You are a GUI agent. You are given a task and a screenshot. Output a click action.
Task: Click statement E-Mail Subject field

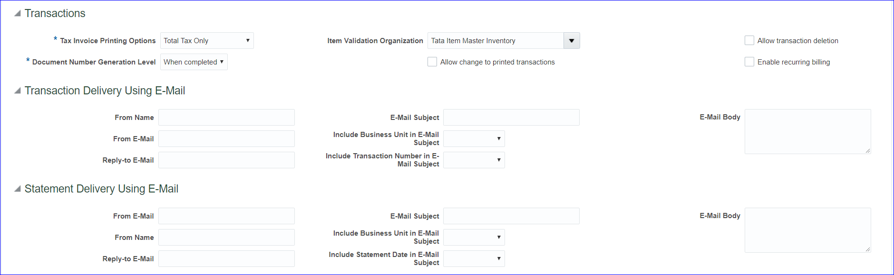(x=511, y=216)
